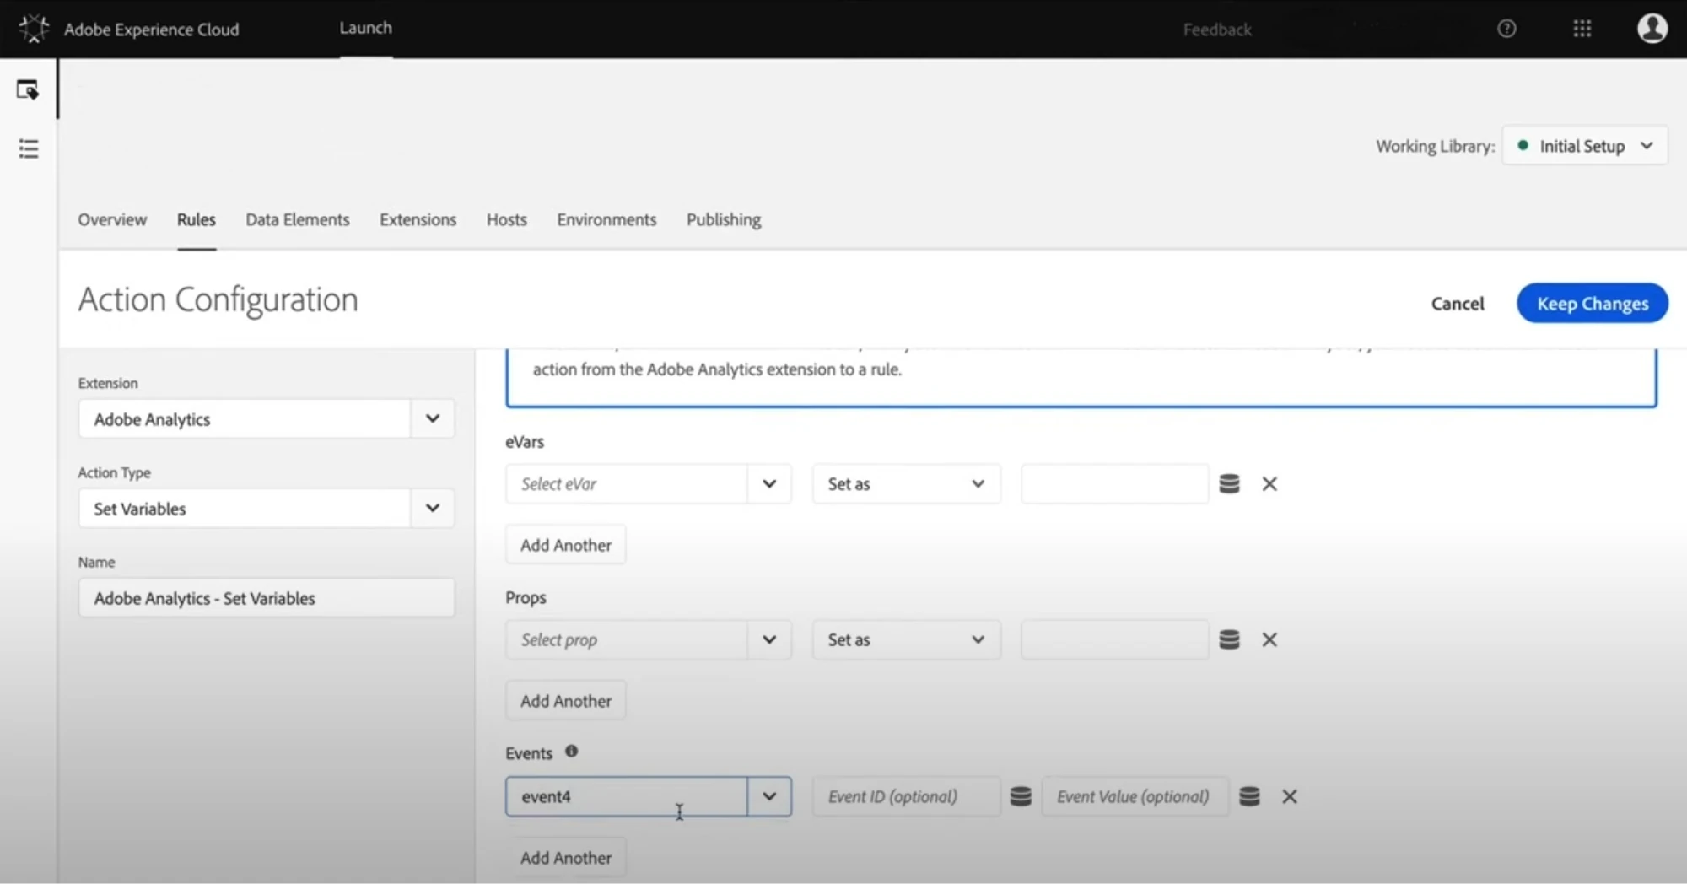
Task: Open the eVars Set as dropdown
Action: [907, 484]
